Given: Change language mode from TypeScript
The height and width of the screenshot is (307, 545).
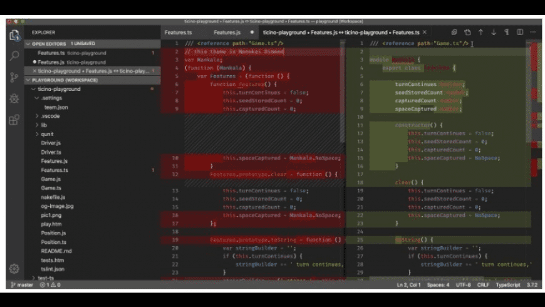Looking at the screenshot, I should coord(508,285).
